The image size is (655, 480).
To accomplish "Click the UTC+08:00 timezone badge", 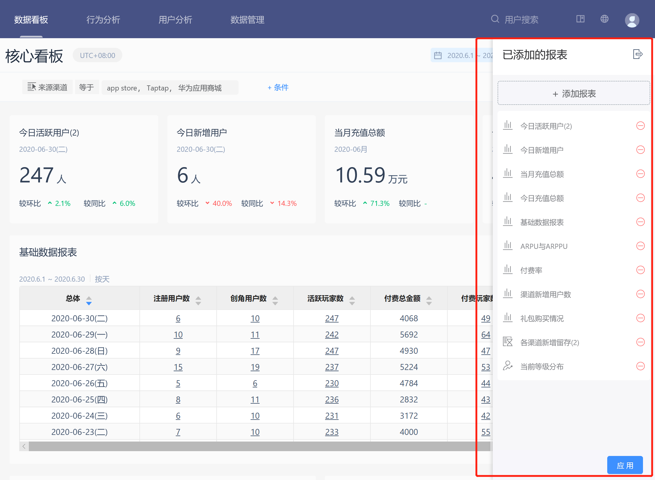I will click(97, 55).
